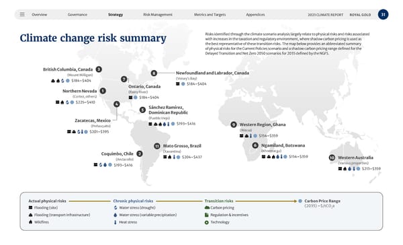
Task: Click the Sánchez Ramírez, Dominican Republic label
Action: (x=169, y=110)
